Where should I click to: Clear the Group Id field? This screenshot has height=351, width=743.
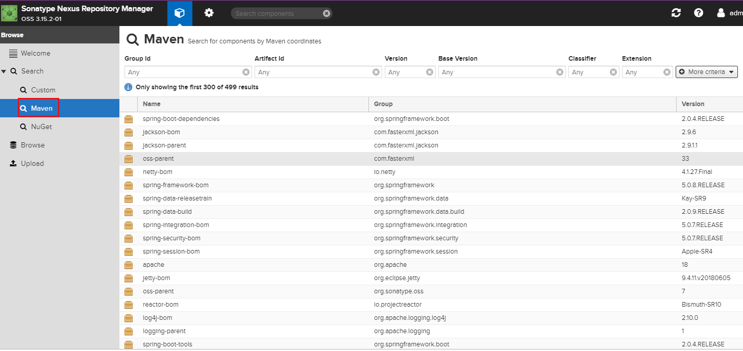pos(246,72)
